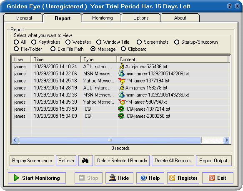Click the AIM icon for Aim-james-525436.txt

click(122, 66)
